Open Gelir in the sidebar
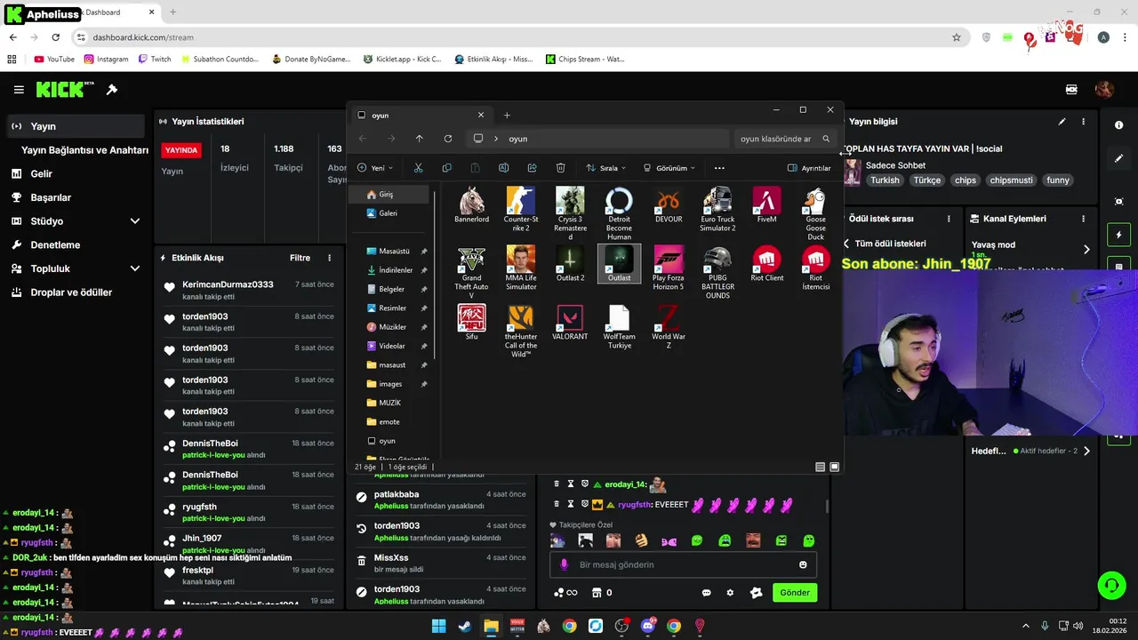 click(76, 174)
